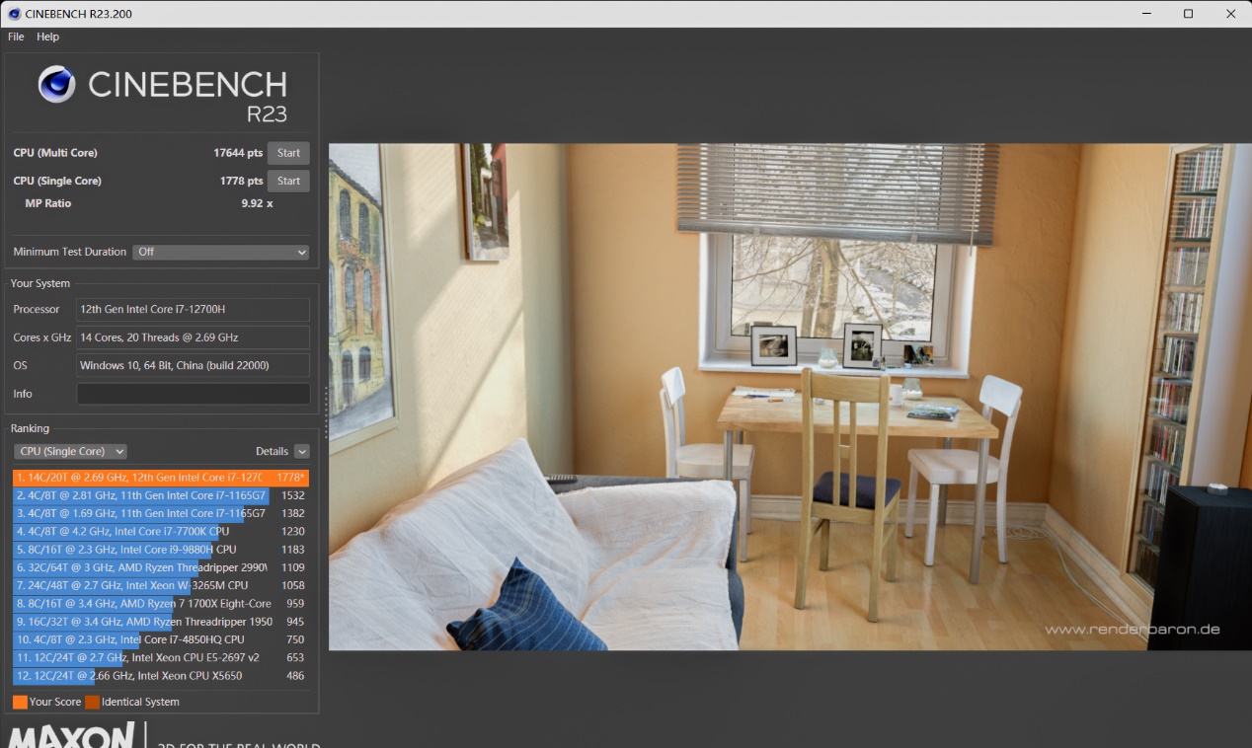Open the Help menu
Screen dimensions: 1252x748
pos(47,37)
